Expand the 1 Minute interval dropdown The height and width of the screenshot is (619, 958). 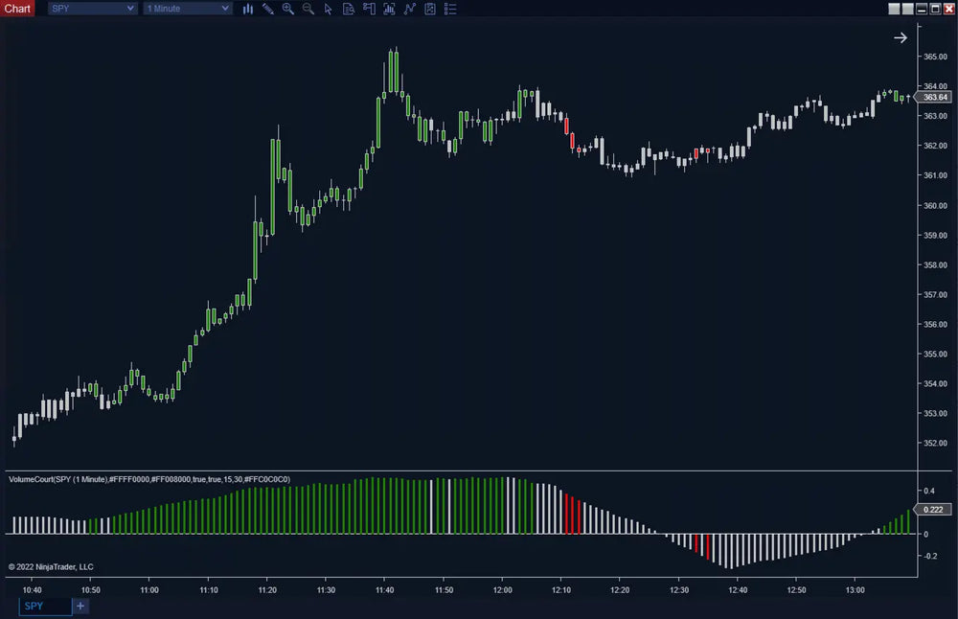pyautogui.click(x=188, y=9)
